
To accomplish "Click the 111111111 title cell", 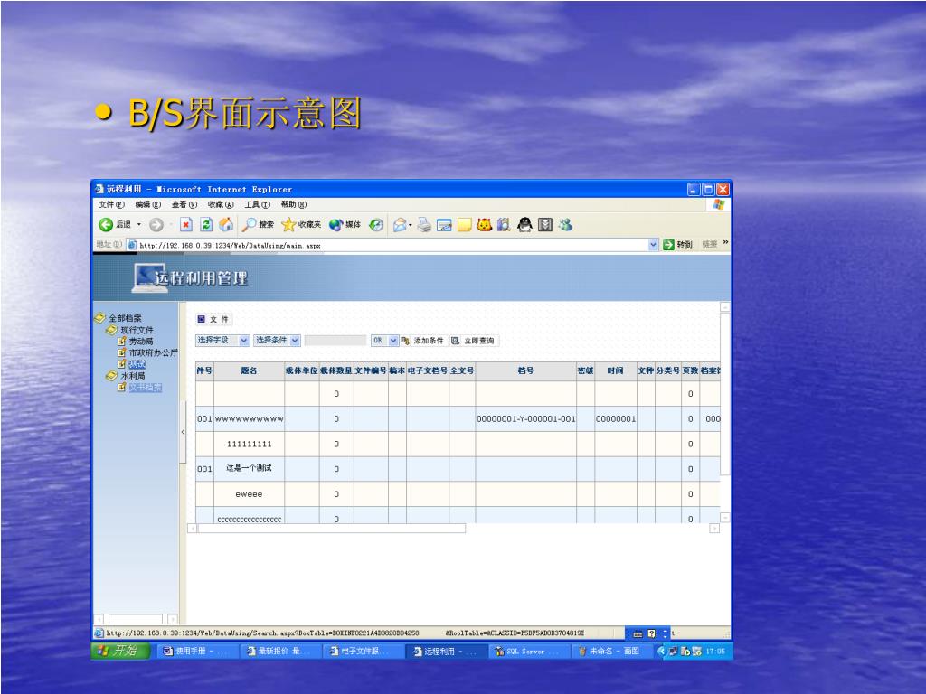I will click(x=249, y=444).
